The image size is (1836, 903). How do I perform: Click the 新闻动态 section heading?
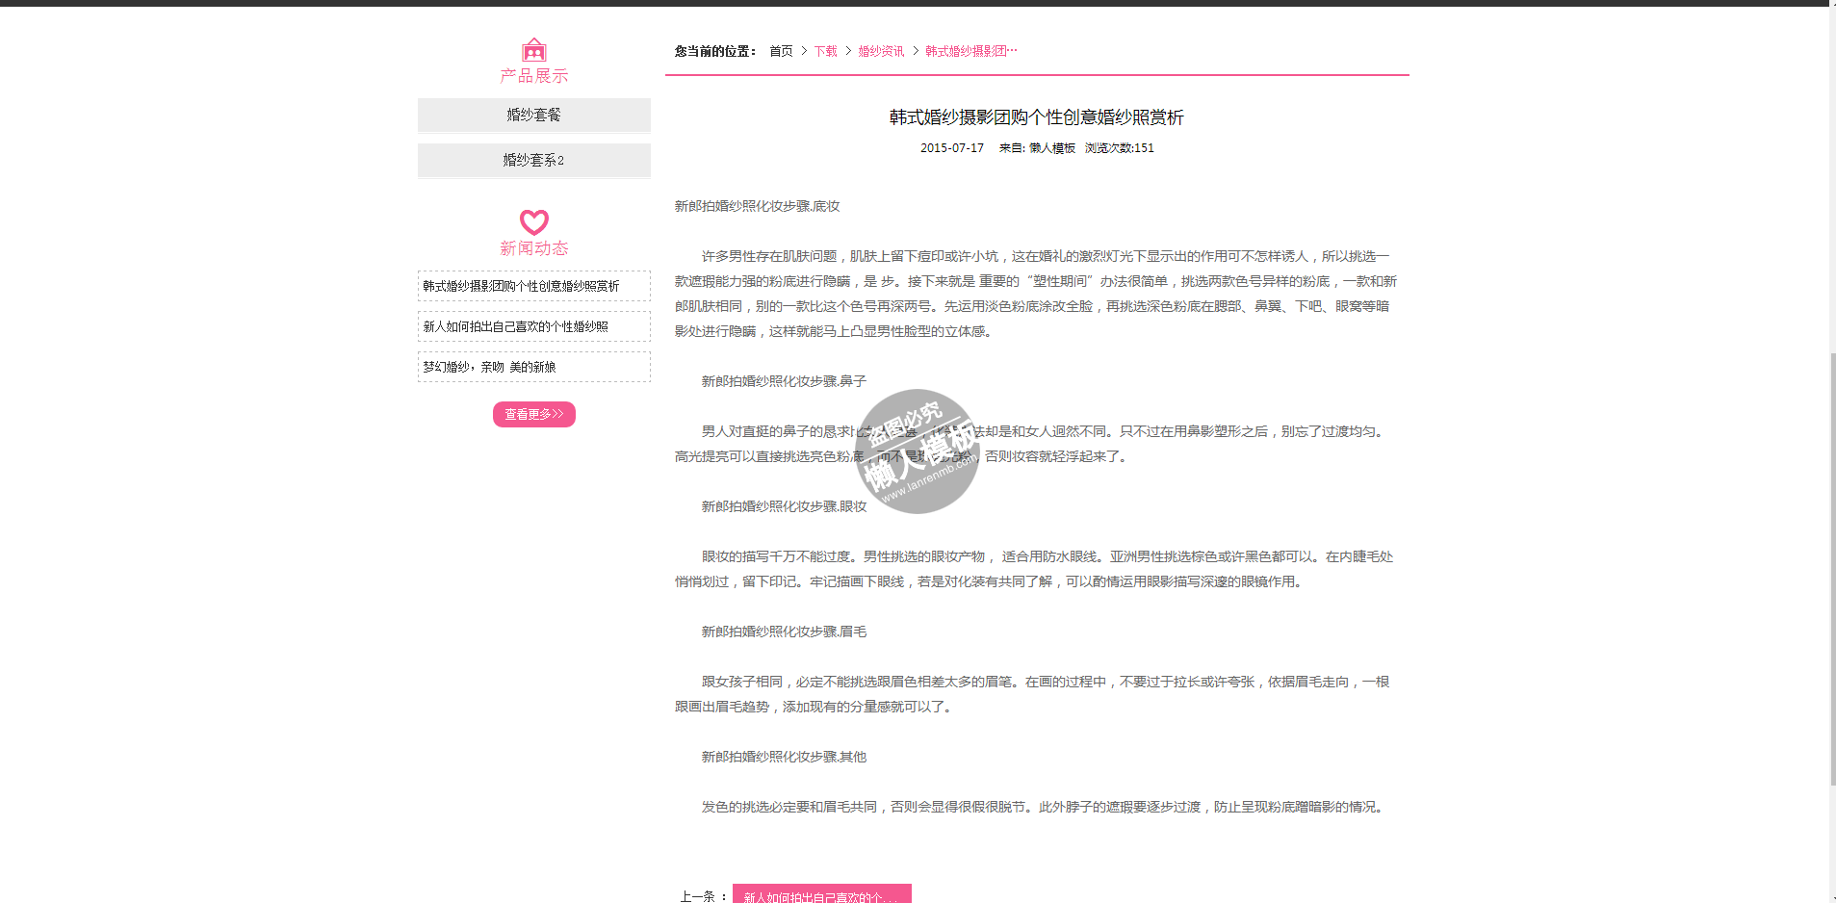(533, 248)
